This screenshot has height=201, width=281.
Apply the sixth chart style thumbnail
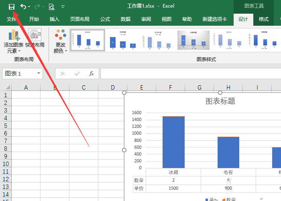[x=264, y=40]
